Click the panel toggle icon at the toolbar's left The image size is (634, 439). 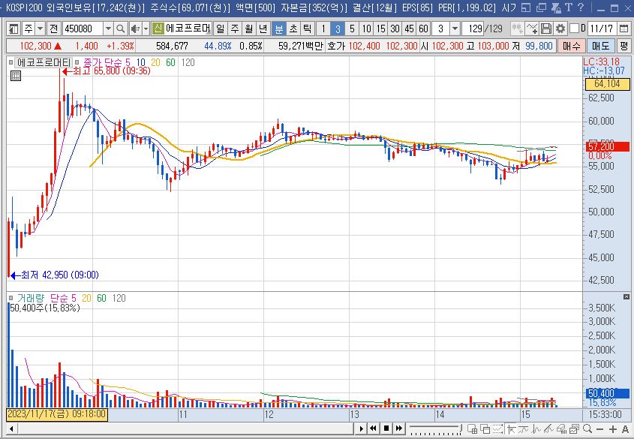pyautogui.click(x=14, y=29)
